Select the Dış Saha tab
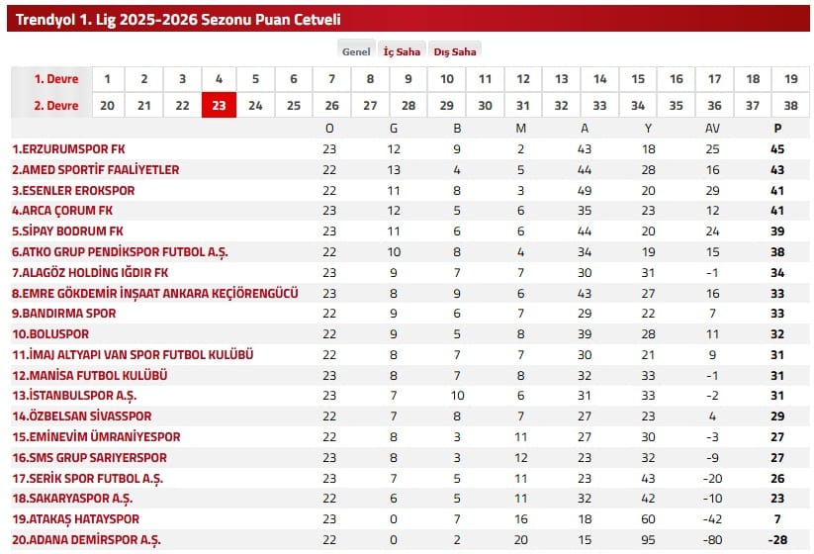This screenshot has width=814, height=554. click(454, 51)
